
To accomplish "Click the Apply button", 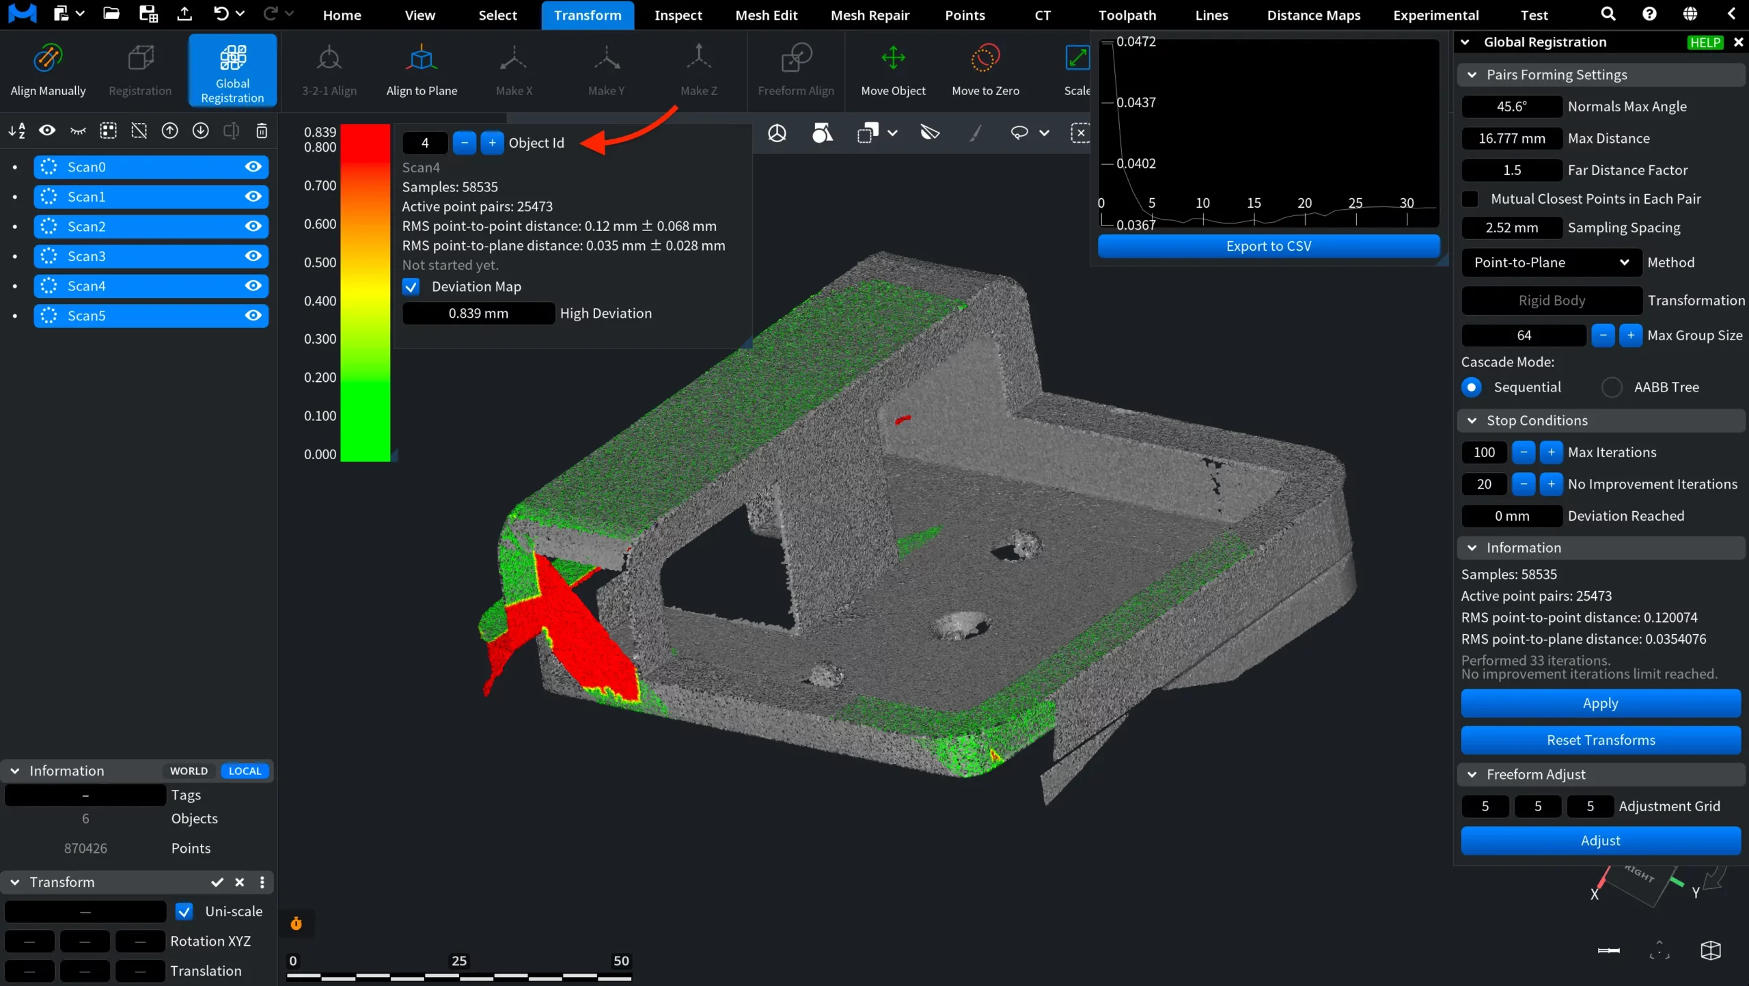I will pyautogui.click(x=1600, y=703).
